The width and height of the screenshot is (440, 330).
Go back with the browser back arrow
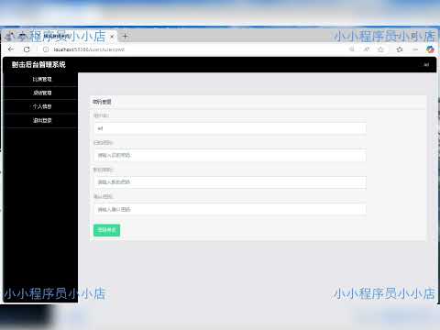pos(11,49)
